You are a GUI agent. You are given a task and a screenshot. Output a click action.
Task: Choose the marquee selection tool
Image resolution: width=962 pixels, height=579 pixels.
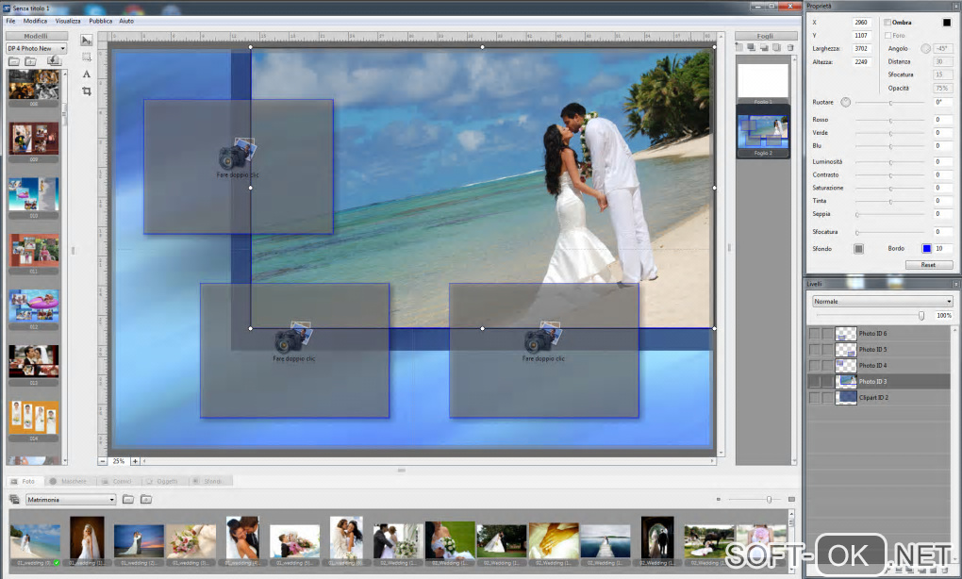[x=87, y=58]
